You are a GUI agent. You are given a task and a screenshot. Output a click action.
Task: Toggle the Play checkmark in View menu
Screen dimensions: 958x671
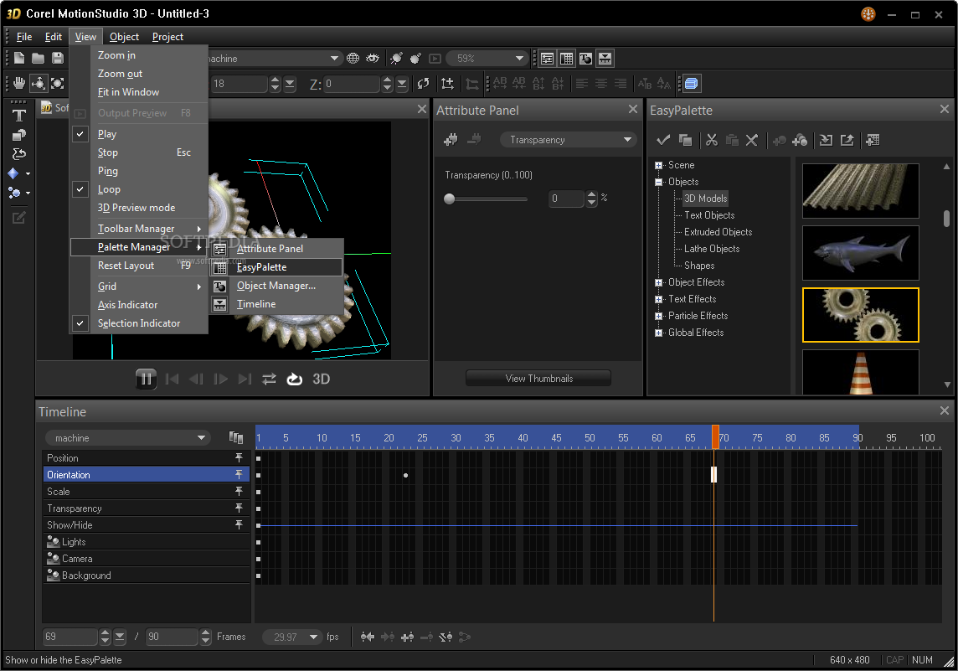click(x=80, y=134)
